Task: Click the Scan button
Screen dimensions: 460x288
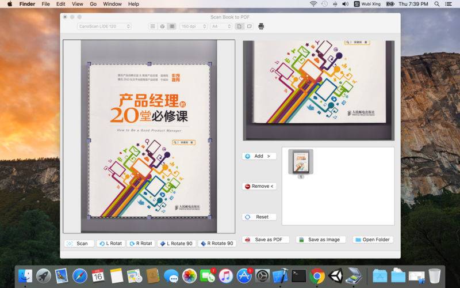Action: [79, 244]
